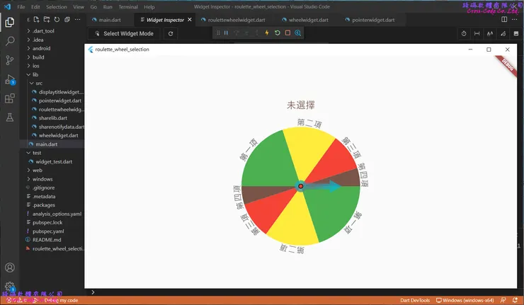Open the Source Control view
Viewport: 524px width, 305px height.
[x=10, y=60]
